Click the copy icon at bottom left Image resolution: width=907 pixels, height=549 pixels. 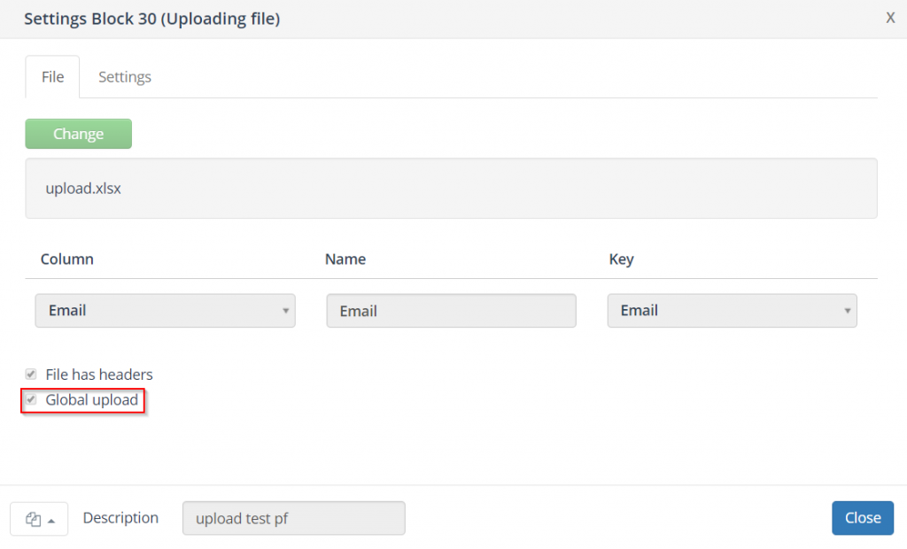tap(34, 519)
